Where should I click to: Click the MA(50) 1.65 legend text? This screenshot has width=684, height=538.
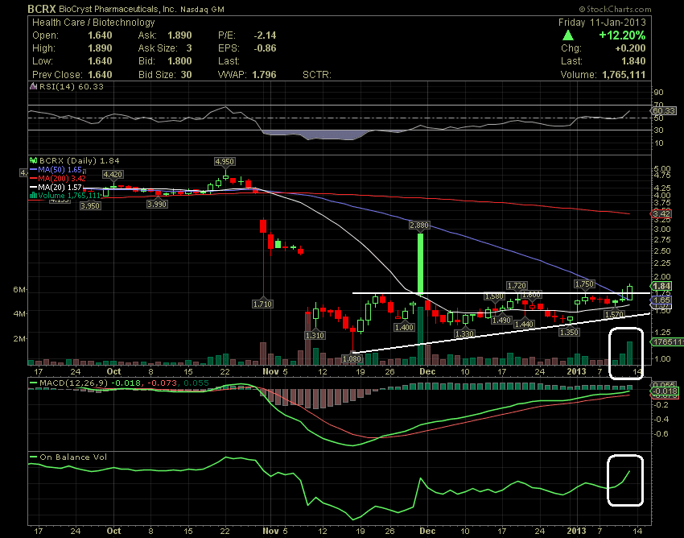60,170
